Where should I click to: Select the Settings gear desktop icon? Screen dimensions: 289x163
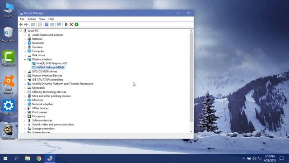tap(8, 108)
